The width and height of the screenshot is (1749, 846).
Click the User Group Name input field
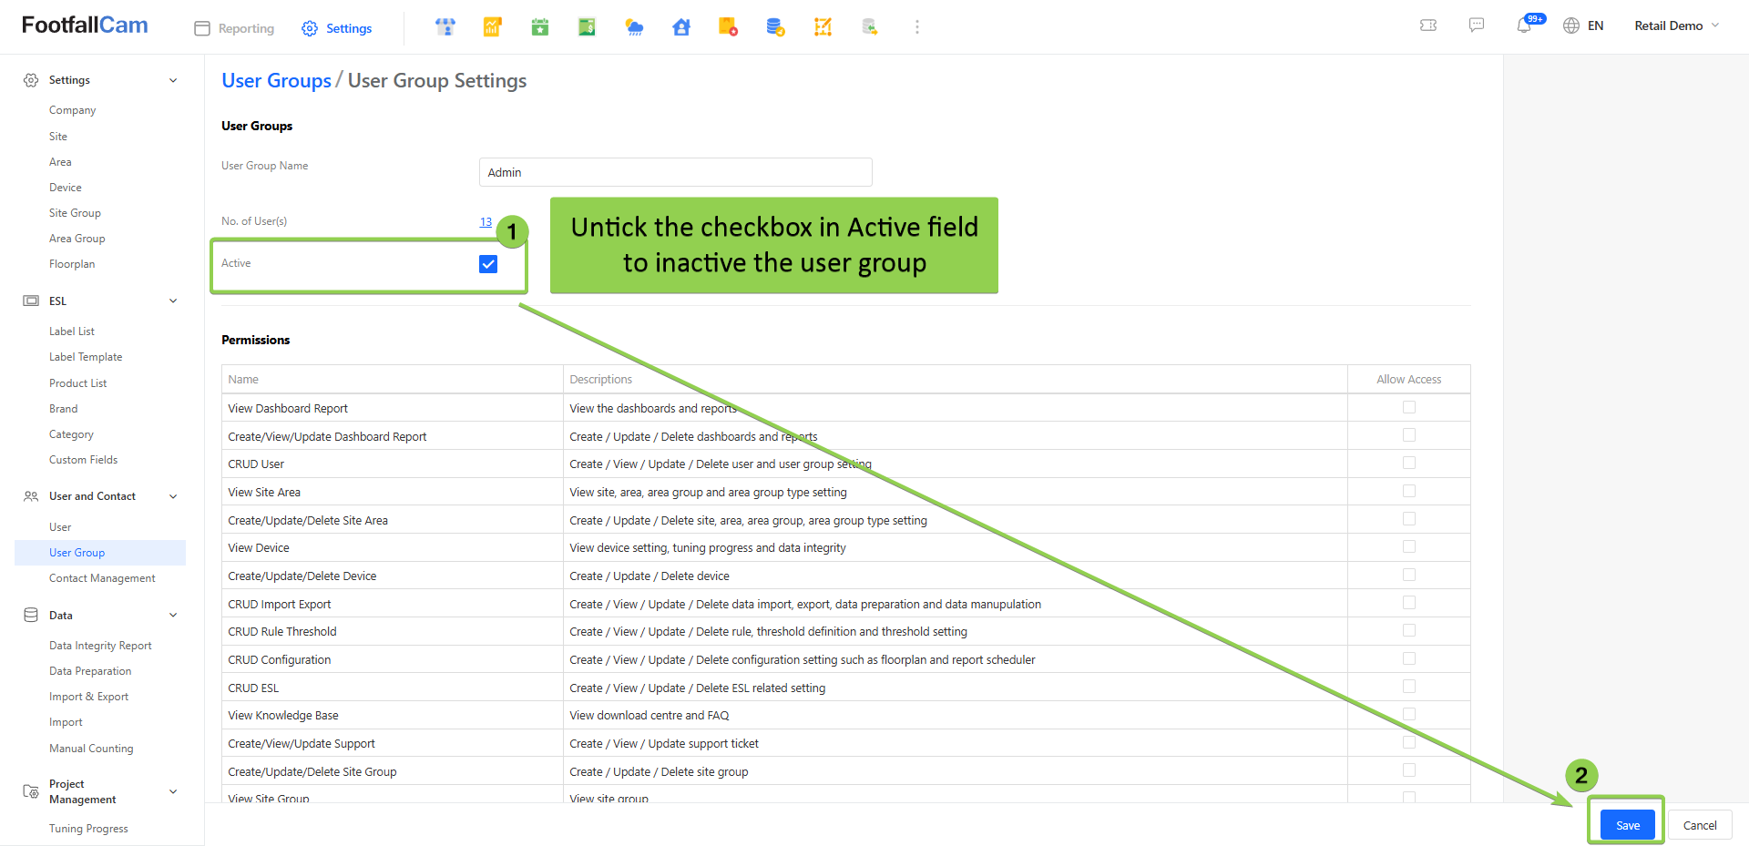tap(676, 172)
